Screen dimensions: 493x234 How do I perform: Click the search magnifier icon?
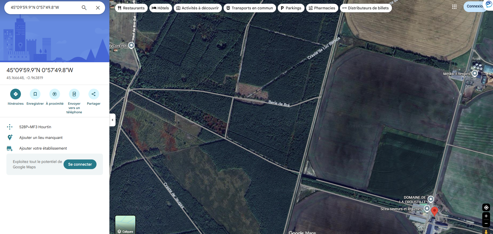coord(84,8)
